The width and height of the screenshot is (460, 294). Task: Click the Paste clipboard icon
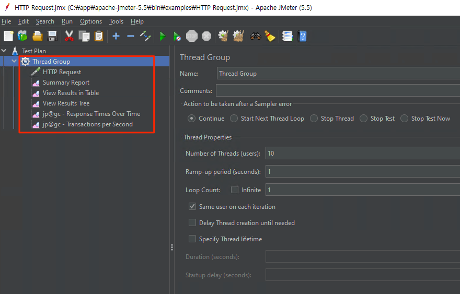(99, 37)
